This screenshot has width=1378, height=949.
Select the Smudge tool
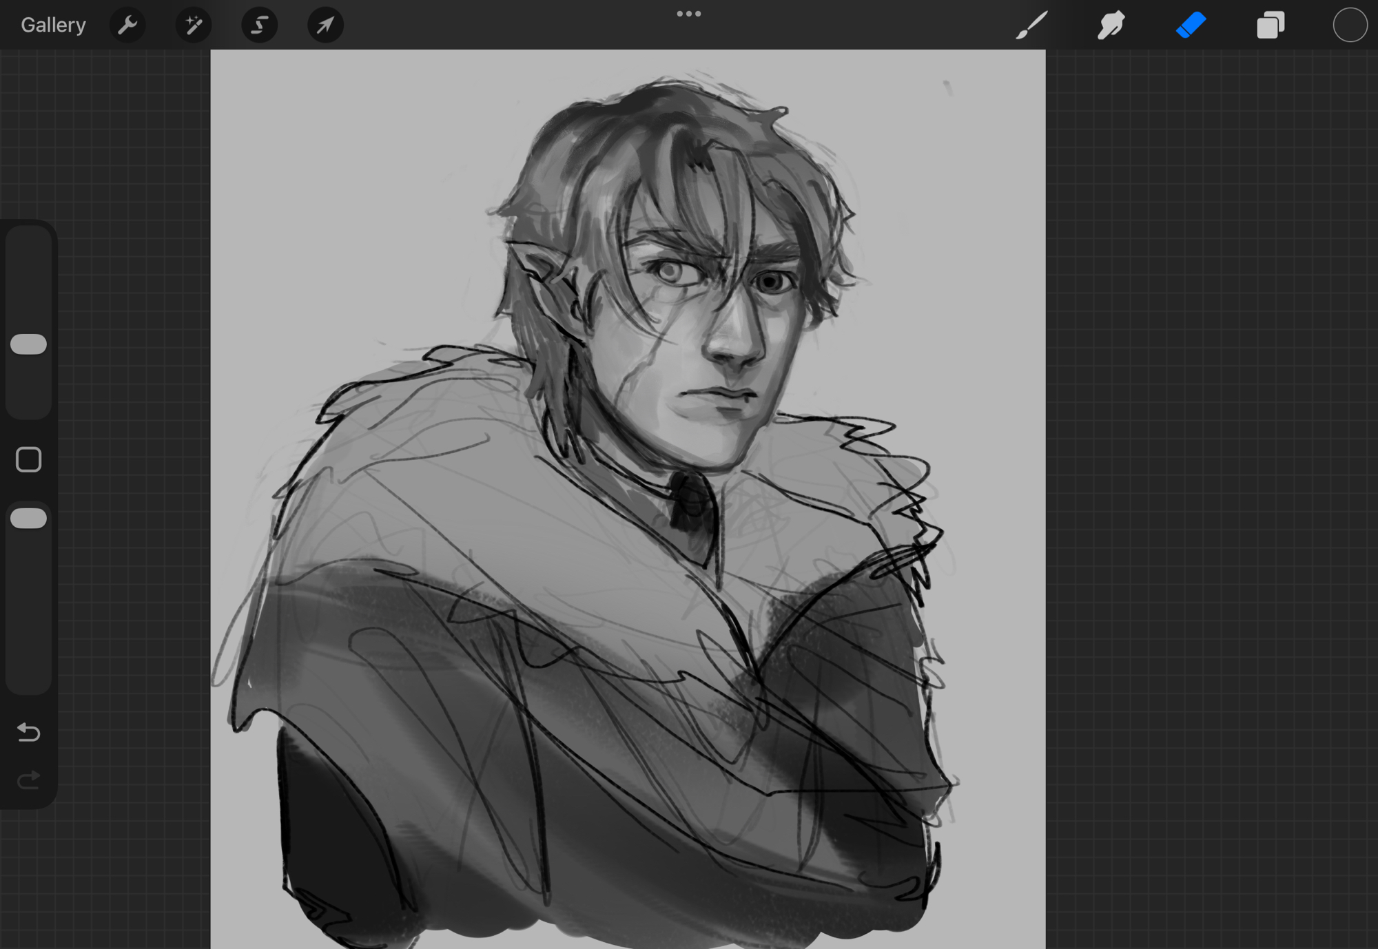point(1111,25)
